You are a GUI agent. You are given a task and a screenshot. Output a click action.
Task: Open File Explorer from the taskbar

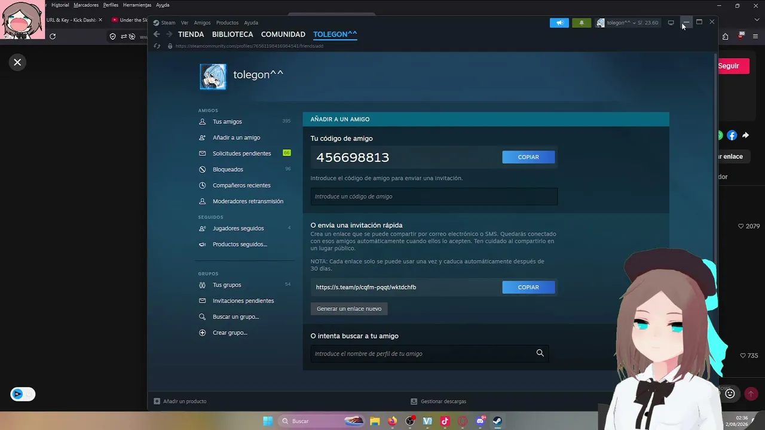374,421
